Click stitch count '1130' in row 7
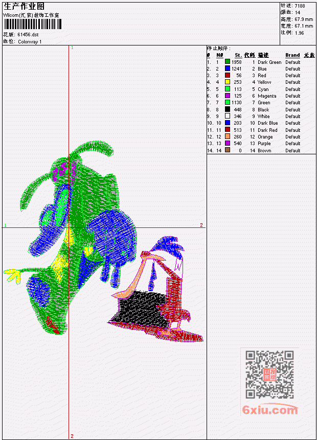Screen dimensions: 317x440 pos(236,103)
